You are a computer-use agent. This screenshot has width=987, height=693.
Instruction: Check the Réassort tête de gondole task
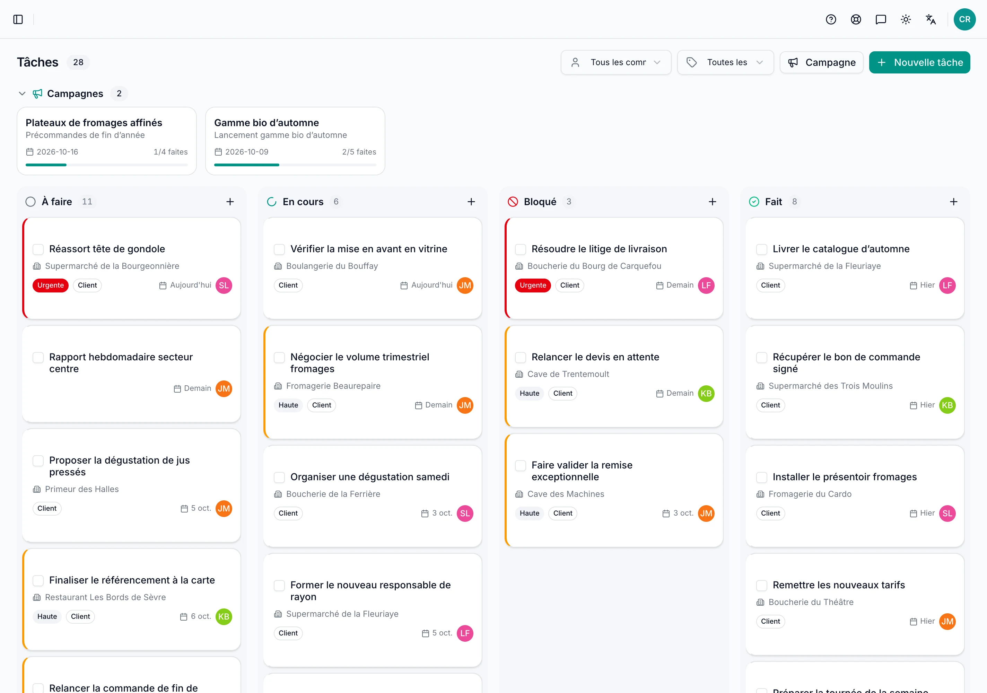point(38,249)
